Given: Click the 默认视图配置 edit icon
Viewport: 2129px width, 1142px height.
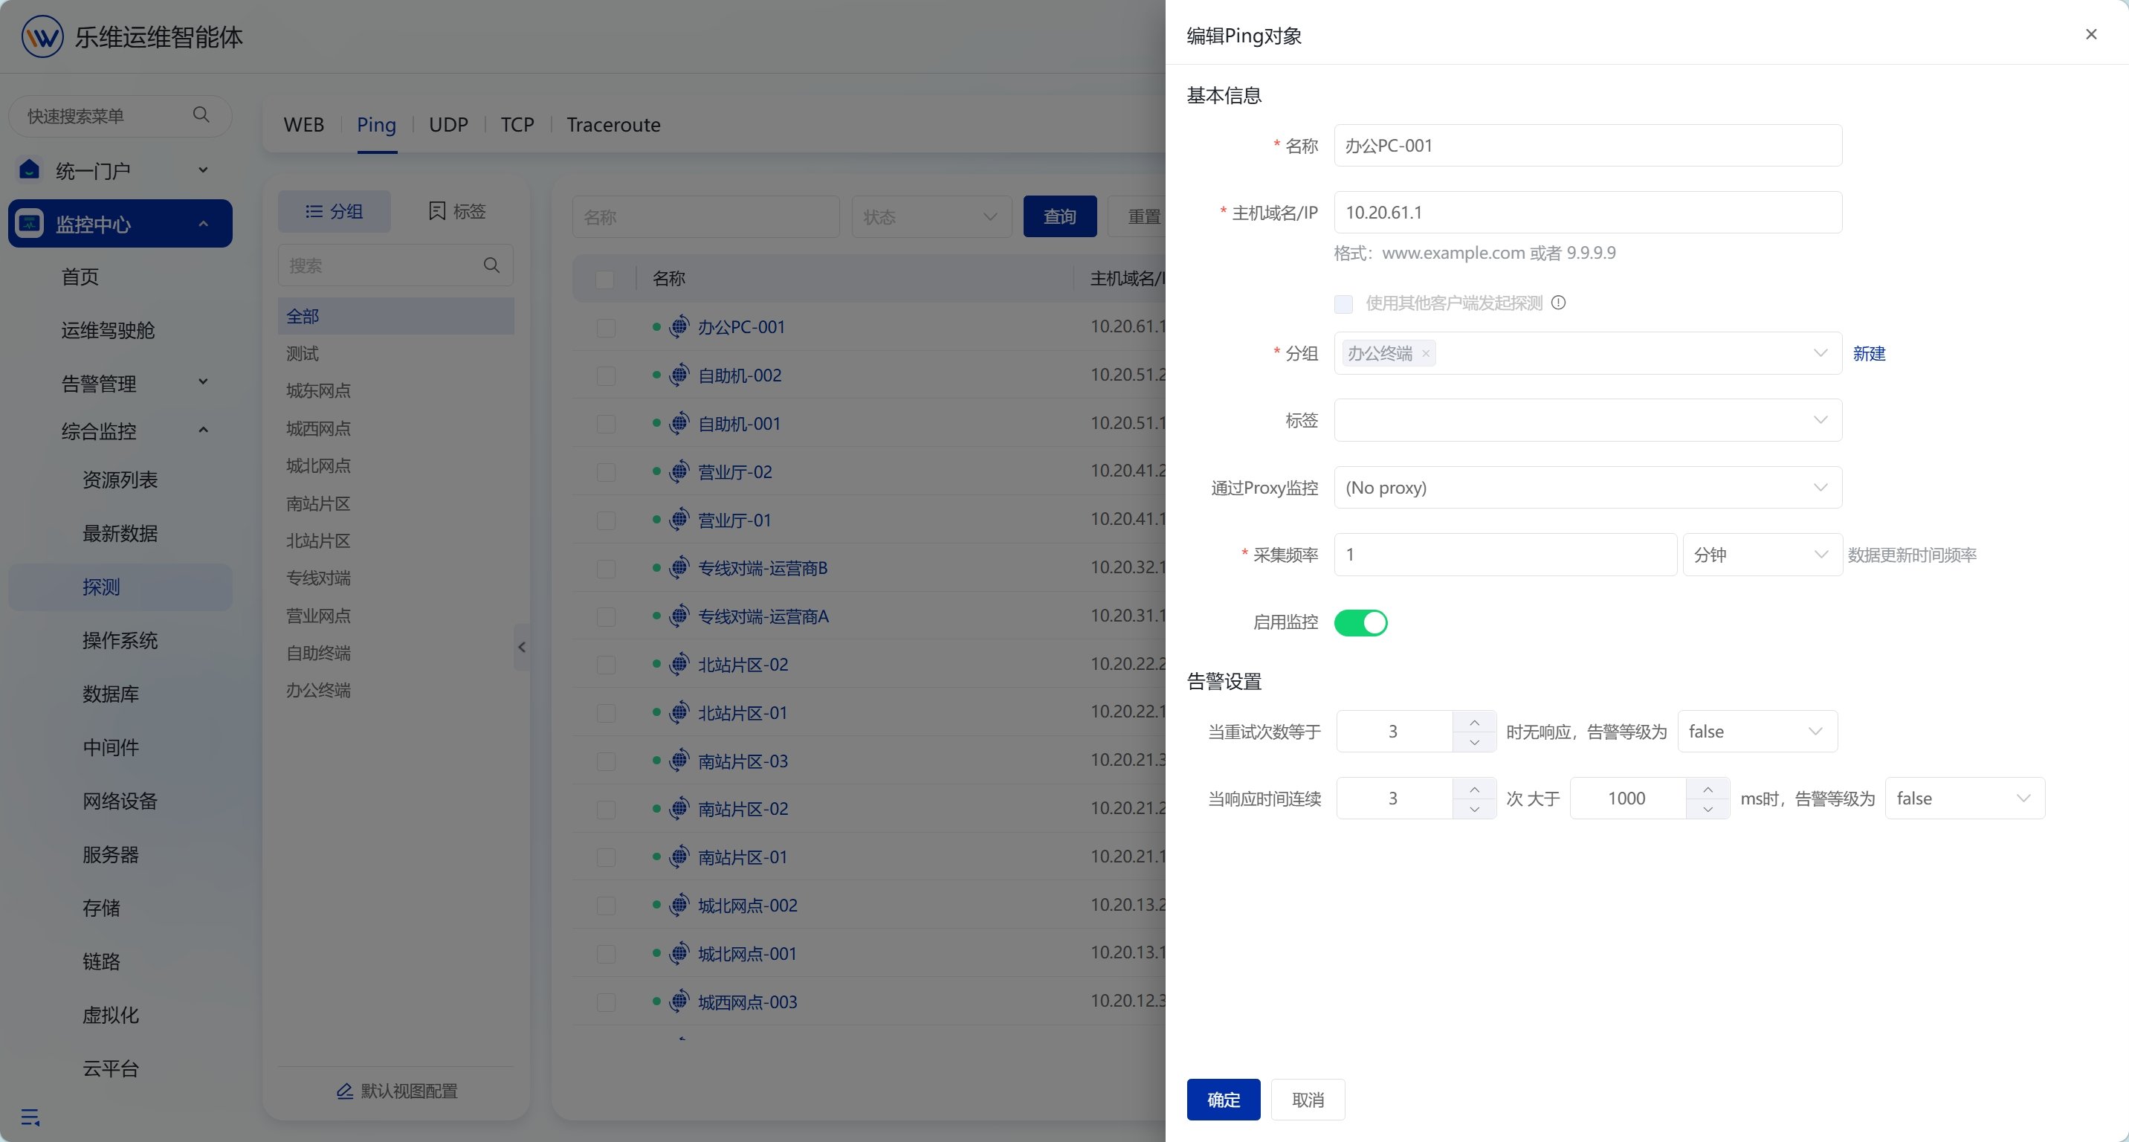Looking at the screenshot, I should (345, 1091).
